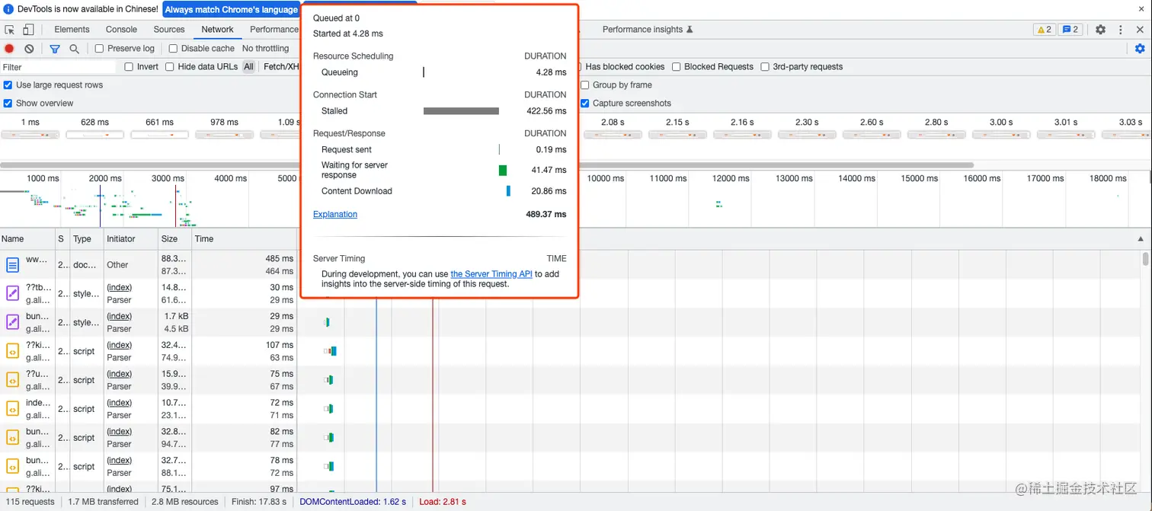The width and height of the screenshot is (1152, 511).
Task: Sort by the Time column header
Action: [x=244, y=239]
